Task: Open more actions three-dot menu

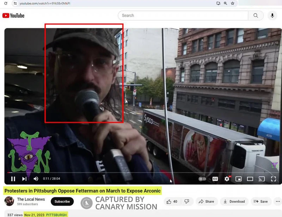Action: [278, 201]
